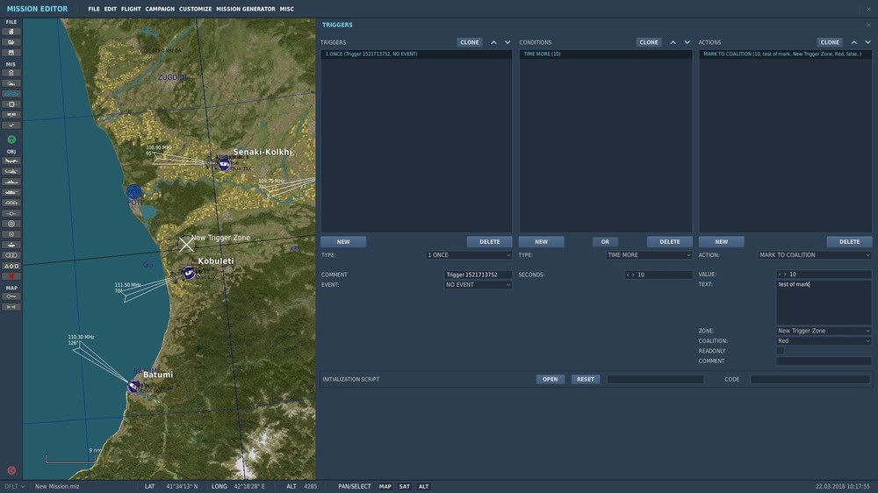This screenshot has height=493, width=878.
Task: Select the New Trigger Zone cross marker
Action: coord(186,245)
